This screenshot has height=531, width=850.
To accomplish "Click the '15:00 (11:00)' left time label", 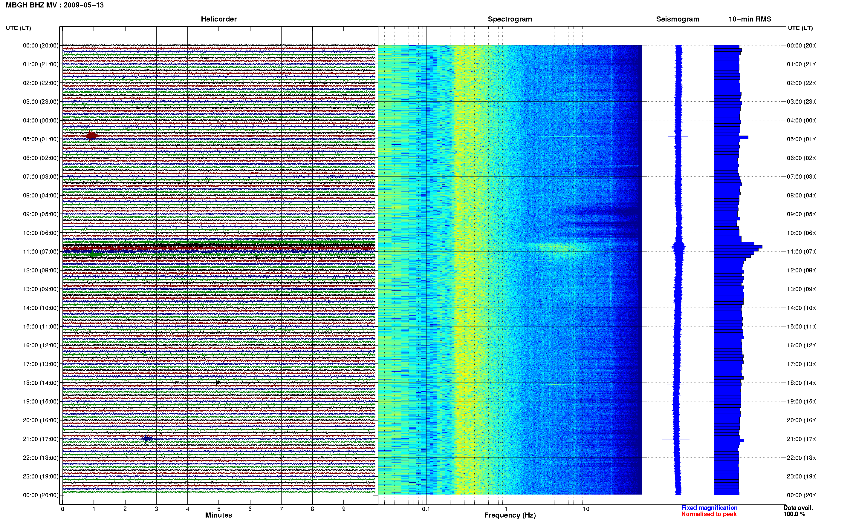I will [x=41, y=327].
